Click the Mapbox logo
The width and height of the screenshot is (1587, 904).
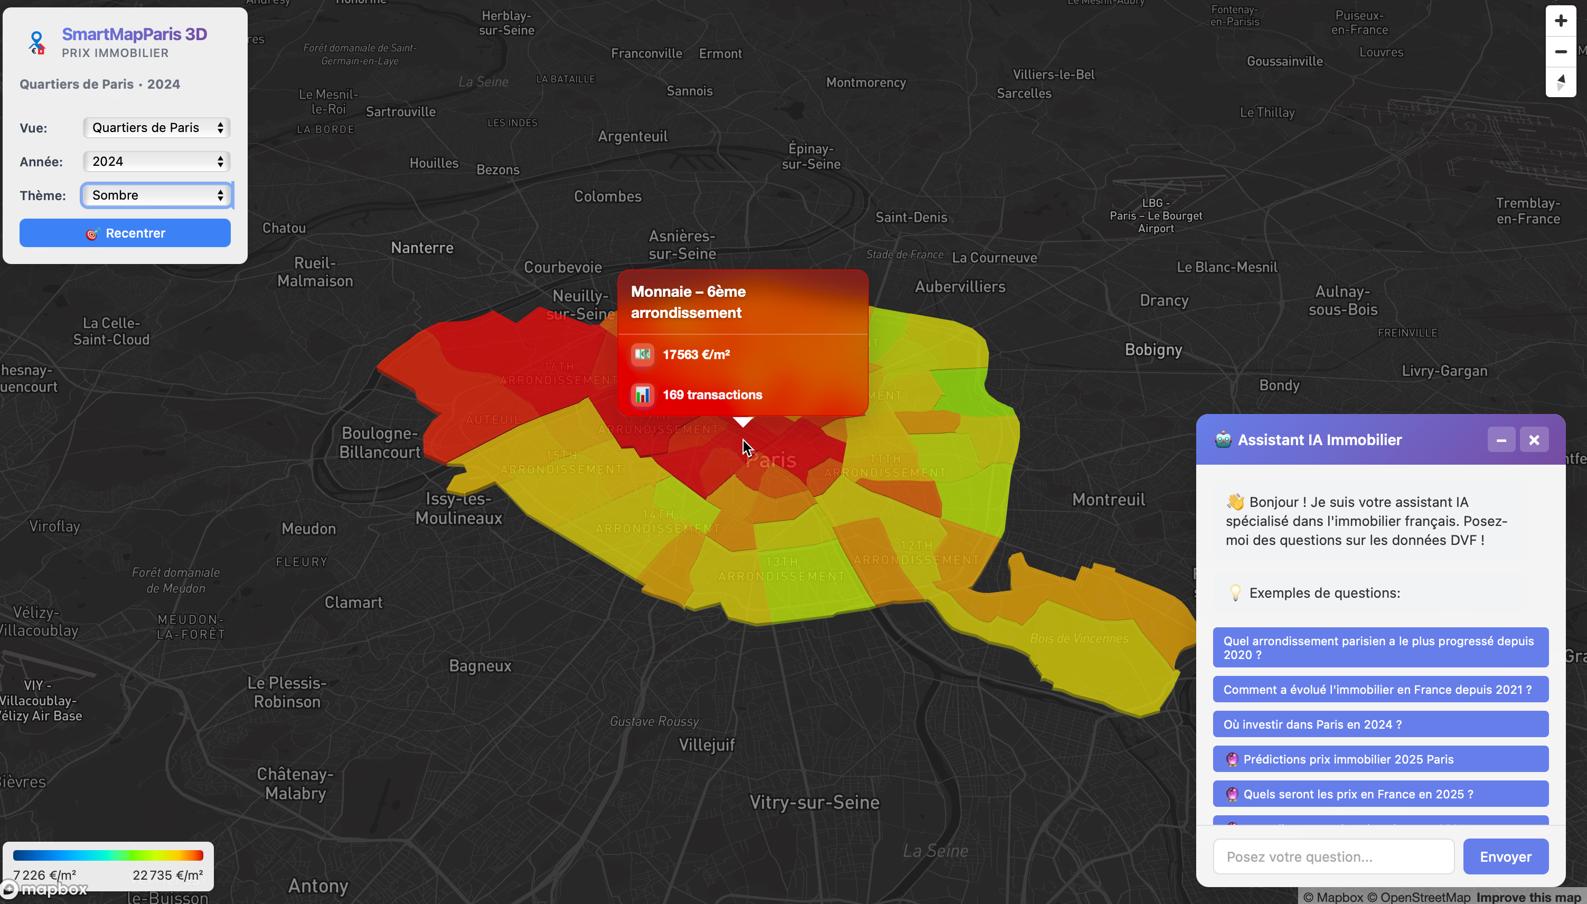pyautogui.click(x=45, y=889)
